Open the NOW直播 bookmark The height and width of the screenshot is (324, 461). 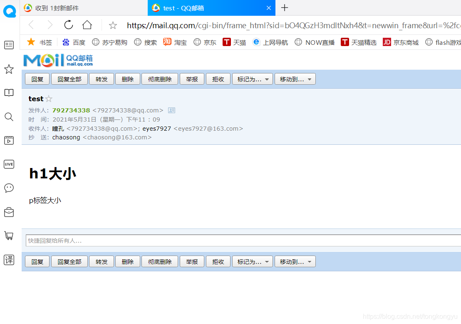315,42
